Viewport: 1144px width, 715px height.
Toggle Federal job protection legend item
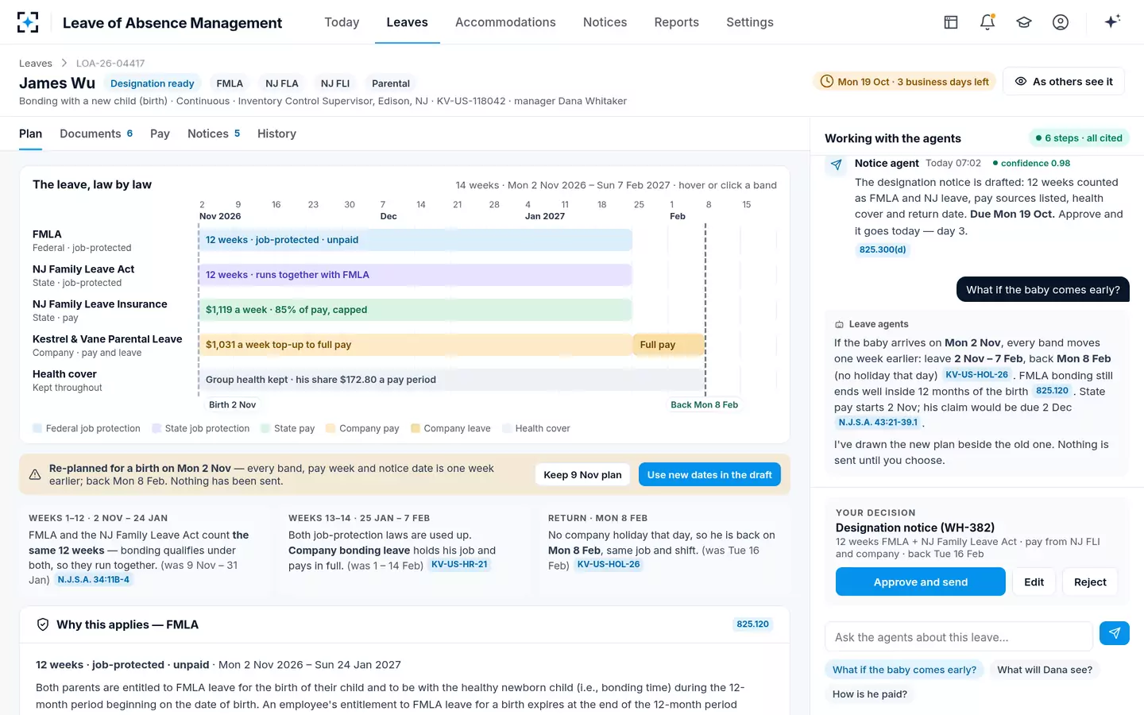coord(87,428)
